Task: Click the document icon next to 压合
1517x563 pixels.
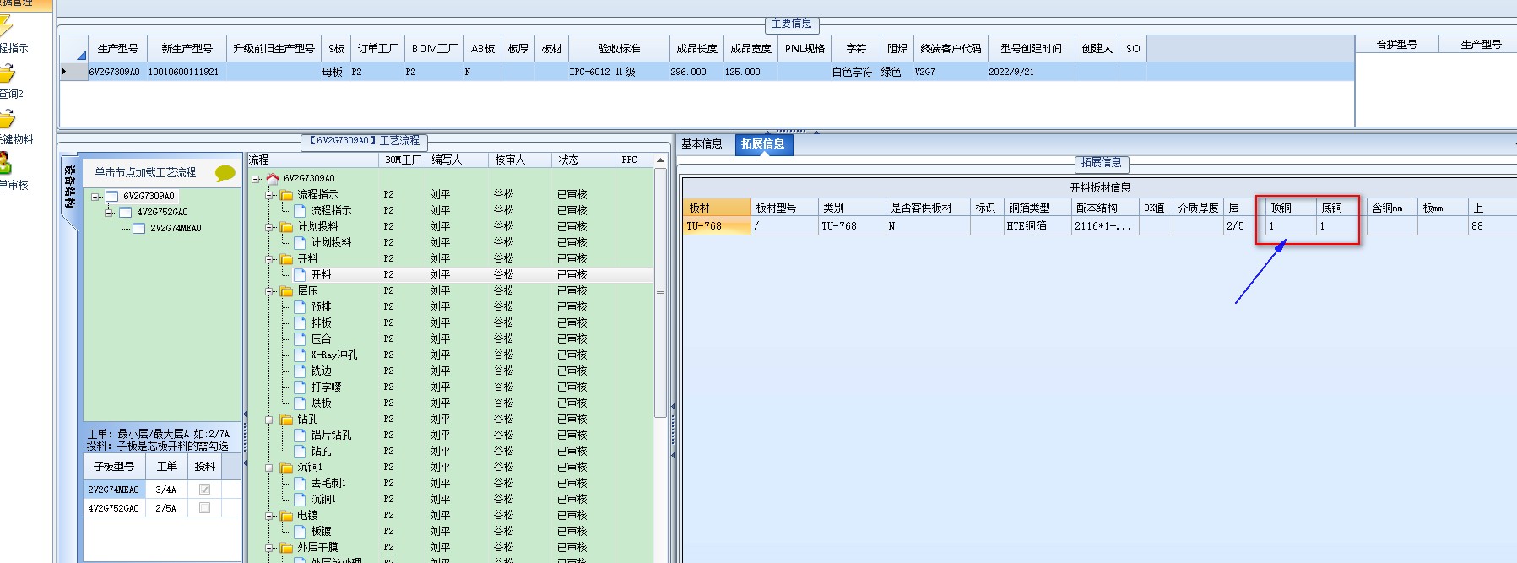Action: pyautogui.click(x=300, y=338)
